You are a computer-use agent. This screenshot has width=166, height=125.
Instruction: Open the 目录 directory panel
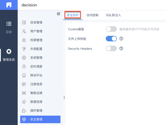[x=9, y=27]
